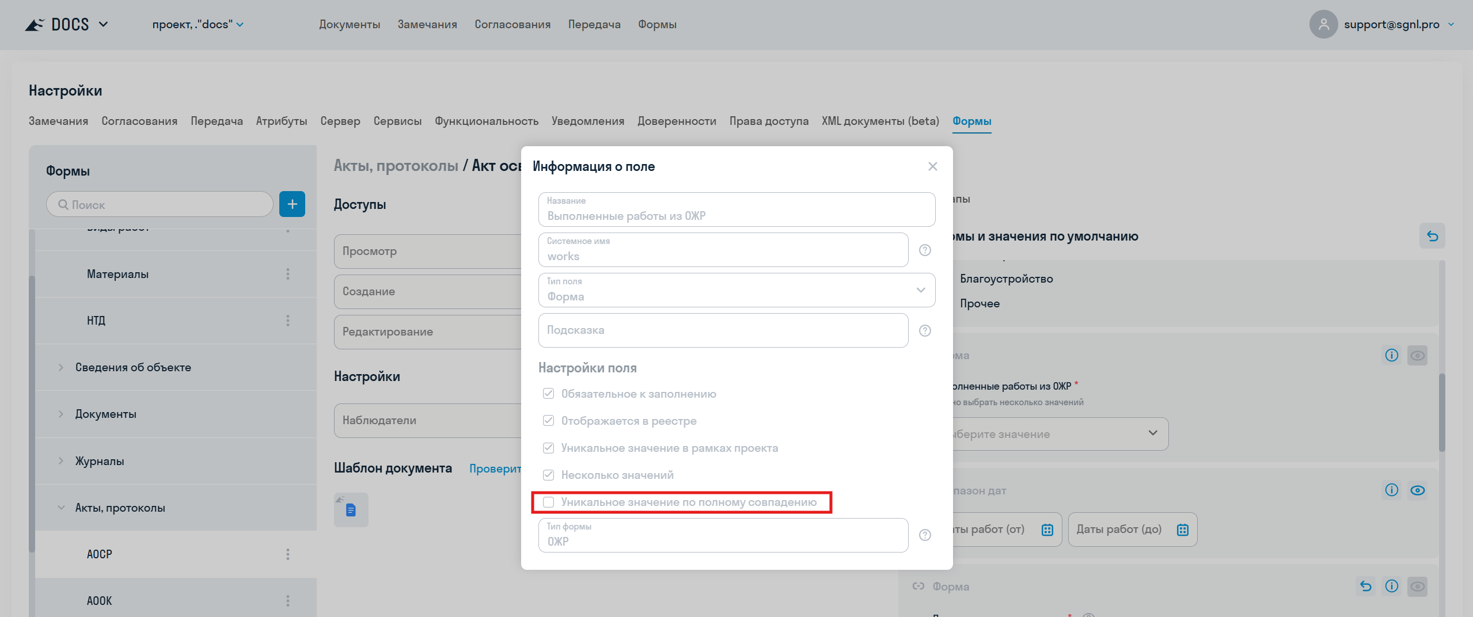
Task: Open the project "docs" selector dropdown
Action: pos(198,24)
